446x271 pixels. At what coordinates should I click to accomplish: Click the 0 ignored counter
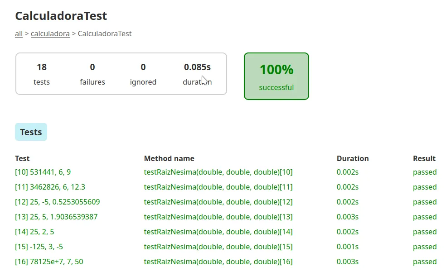(x=143, y=74)
